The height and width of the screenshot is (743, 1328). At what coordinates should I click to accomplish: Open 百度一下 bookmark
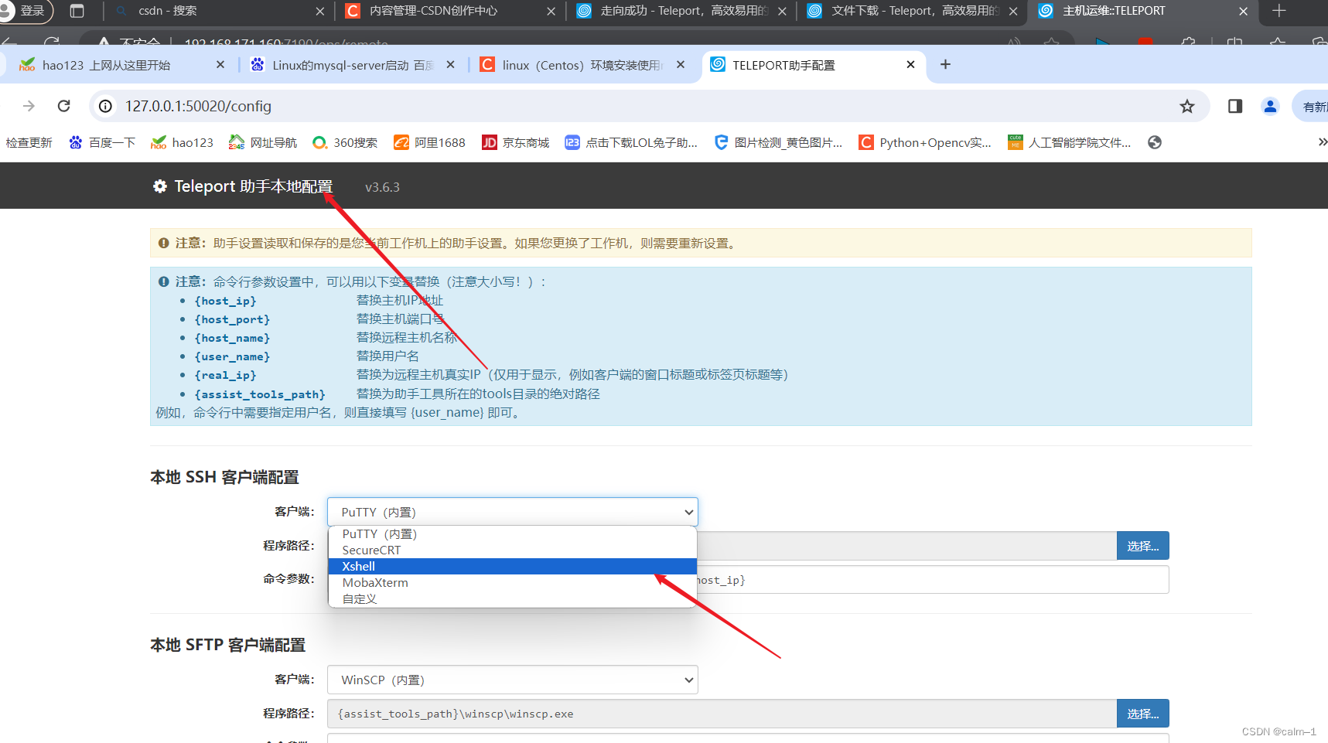pos(102,142)
